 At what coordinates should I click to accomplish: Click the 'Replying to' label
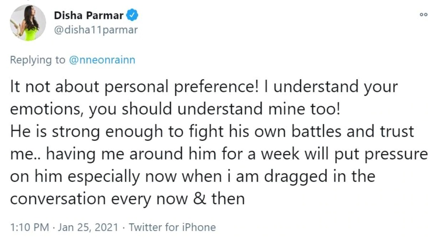[38, 60]
